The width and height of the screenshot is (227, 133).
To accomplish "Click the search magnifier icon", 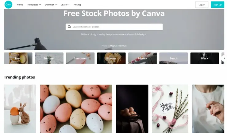I will [70, 27].
